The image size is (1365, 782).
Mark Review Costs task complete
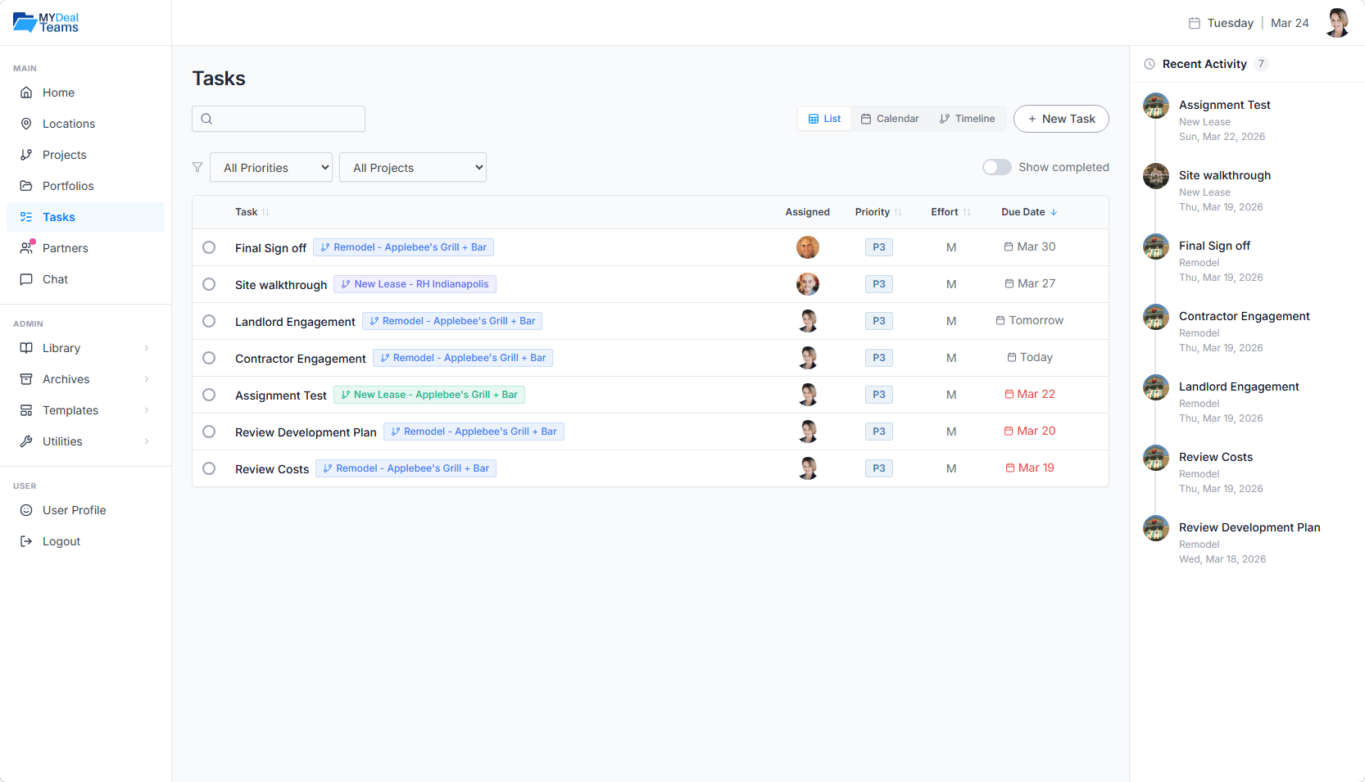point(209,468)
